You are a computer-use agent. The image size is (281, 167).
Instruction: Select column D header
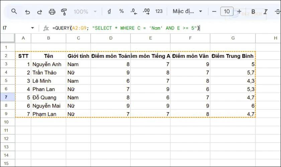click(x=111, y=38)
